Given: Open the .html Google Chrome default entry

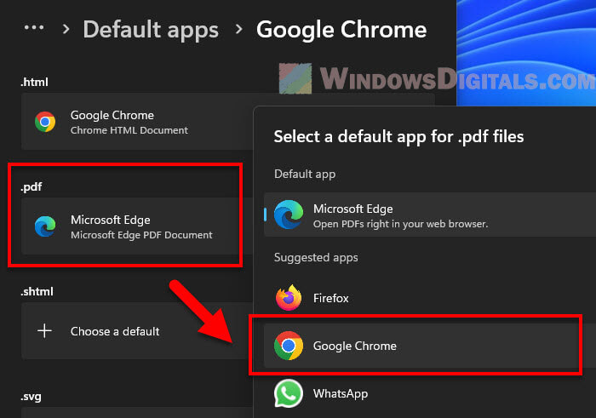Looking at the screenshot, I should (137, 122).
